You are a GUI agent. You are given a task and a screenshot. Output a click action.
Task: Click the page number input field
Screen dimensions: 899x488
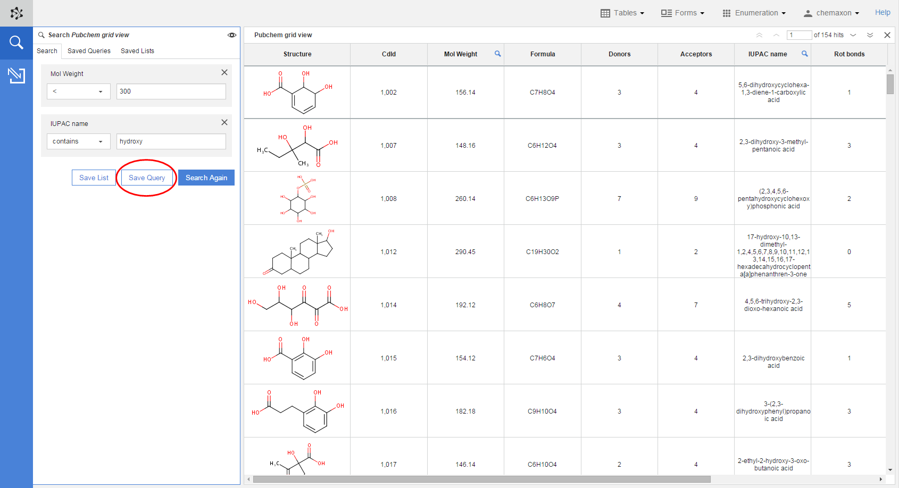[799, 35]
